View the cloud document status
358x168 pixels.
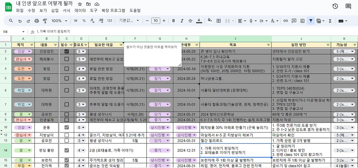click(97, 4)
